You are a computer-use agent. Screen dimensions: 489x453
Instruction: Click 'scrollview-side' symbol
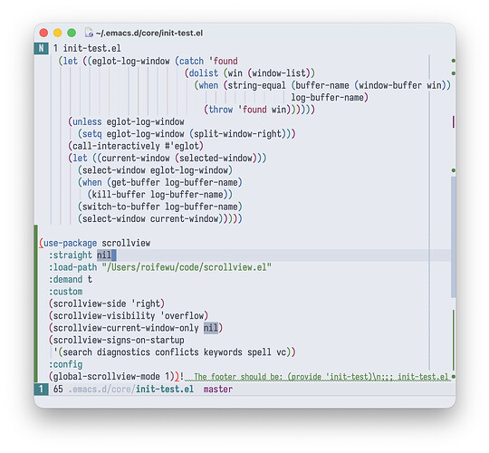point(90,304)
